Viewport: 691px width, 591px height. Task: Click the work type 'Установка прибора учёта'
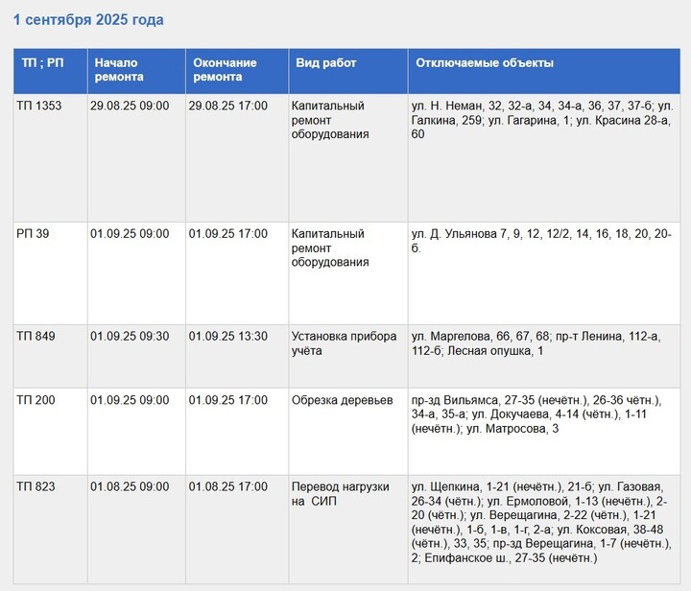click(x=348, y=357)
